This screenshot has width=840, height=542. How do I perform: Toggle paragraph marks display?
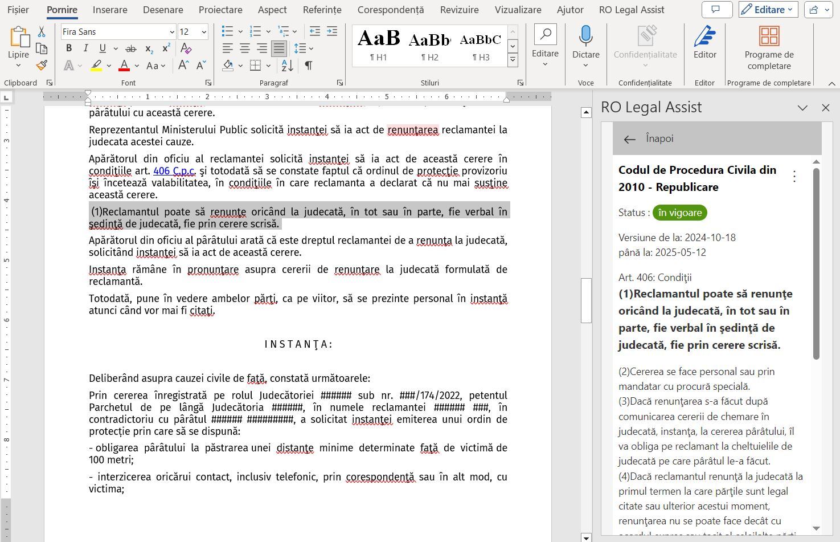308,66
